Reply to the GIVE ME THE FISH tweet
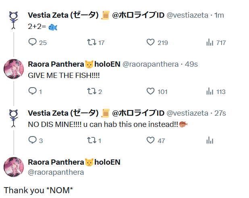This screenshot has height=198, width=249. pyautogui.click(x=33, y=91)
